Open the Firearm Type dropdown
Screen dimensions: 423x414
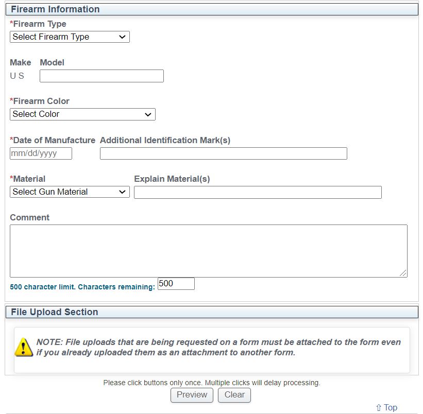click(70, 37)
